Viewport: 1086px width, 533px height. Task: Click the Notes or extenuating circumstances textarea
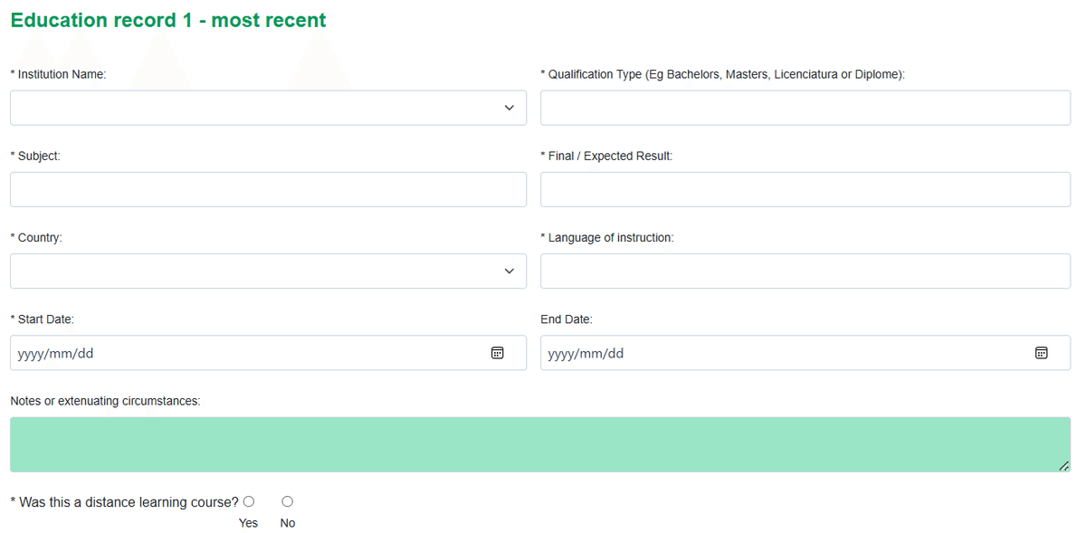click(539, 444)
